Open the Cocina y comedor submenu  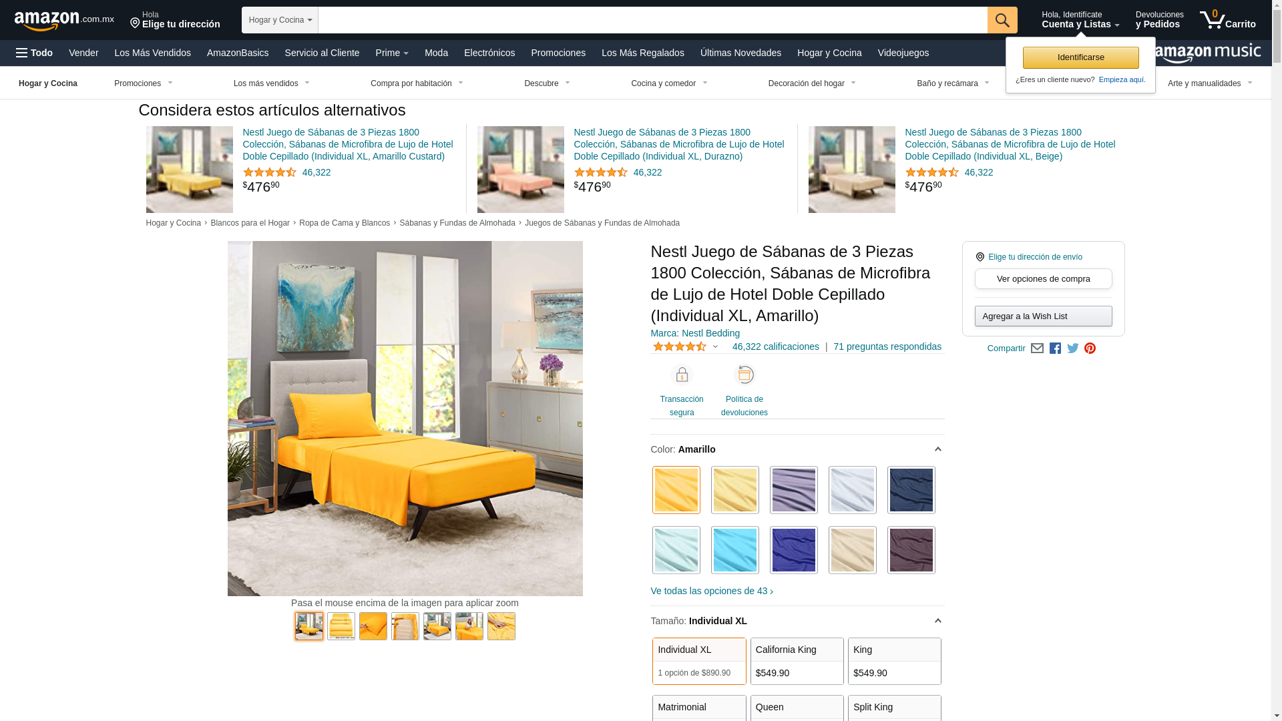tap(669, 83)
